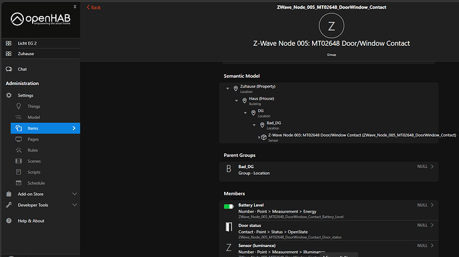Click the sidebar pin icon

[75, 7]
